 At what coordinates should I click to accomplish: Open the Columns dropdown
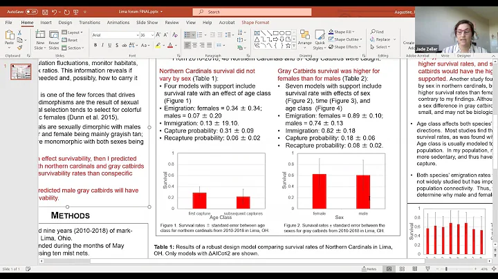pos(221,46)
